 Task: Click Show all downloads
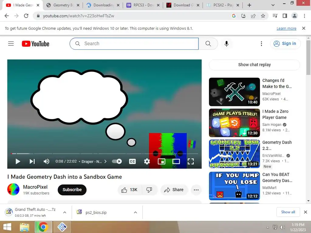pos(288,212)
